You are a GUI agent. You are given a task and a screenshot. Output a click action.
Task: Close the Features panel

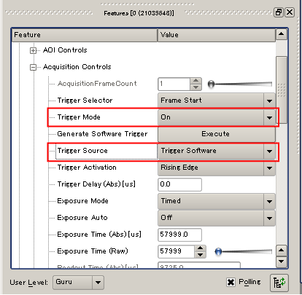click(290, 12)
